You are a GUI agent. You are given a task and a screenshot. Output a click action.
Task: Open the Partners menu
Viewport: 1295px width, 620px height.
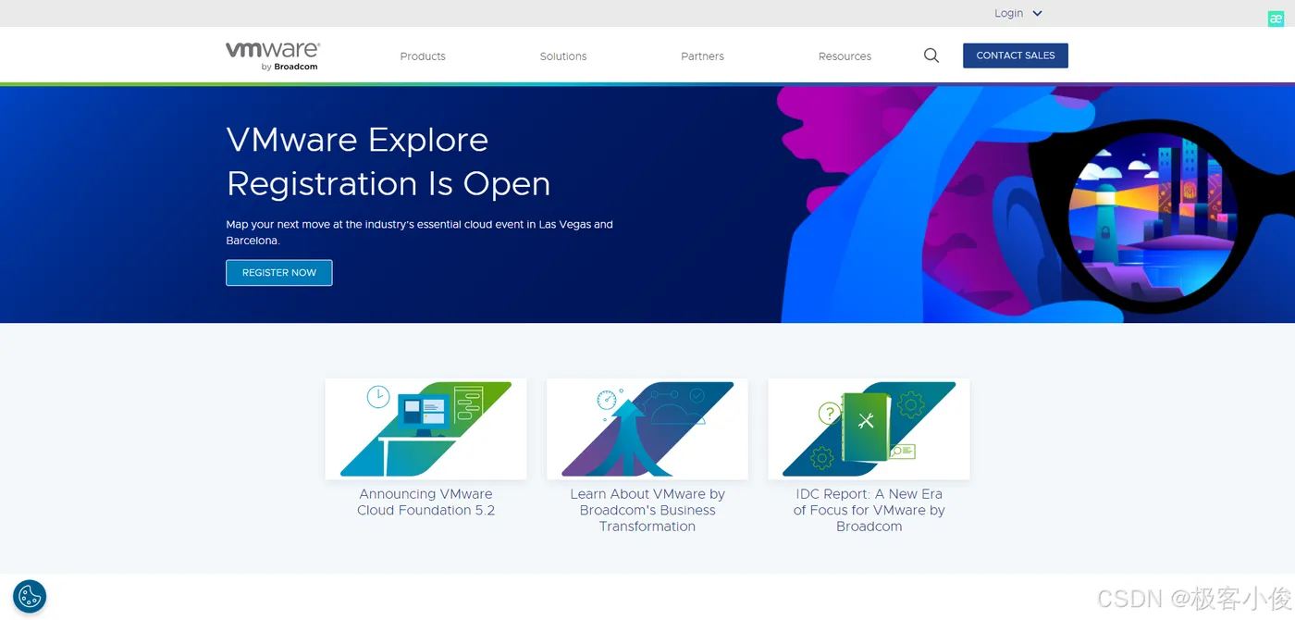702,56
